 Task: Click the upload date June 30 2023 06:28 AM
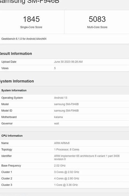(68, 62)
